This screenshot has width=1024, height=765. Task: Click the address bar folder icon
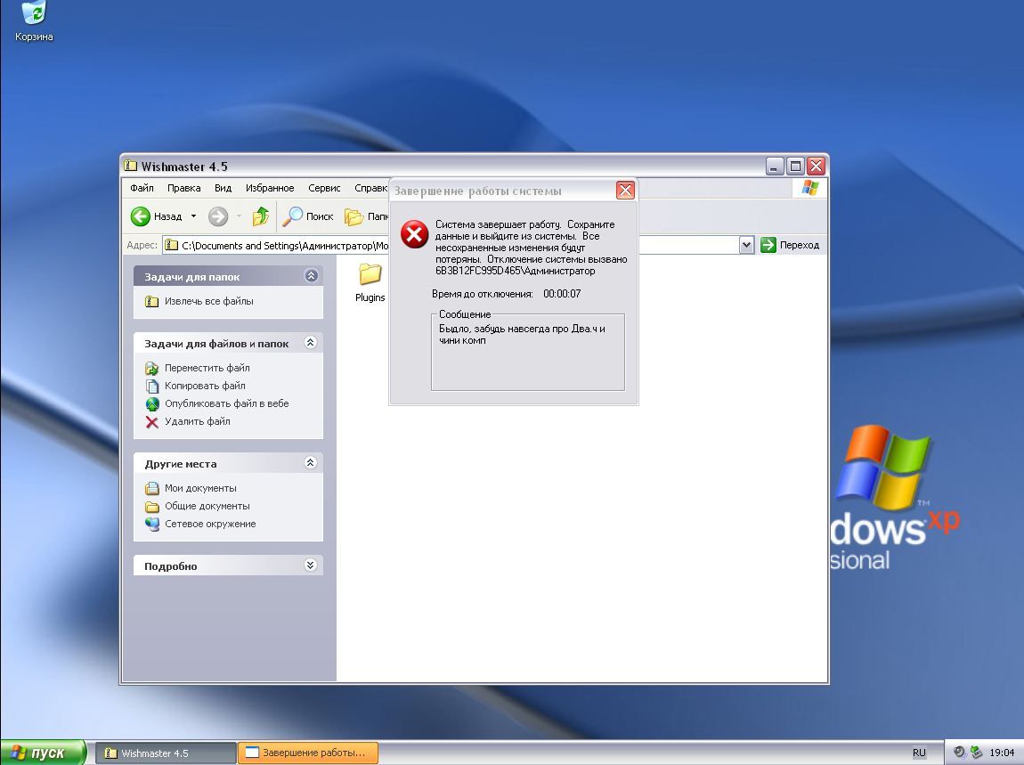(x=171, y=245)
